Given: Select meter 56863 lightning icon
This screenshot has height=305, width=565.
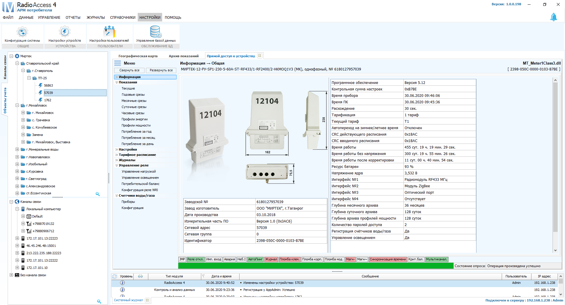Looking at the screenshot, I should click(41, 85).
